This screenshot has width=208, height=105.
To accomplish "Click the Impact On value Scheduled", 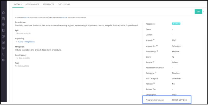I will [x=177, y=46].
